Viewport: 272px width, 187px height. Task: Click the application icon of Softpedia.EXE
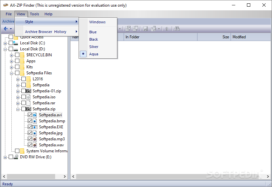coord(35,127)
